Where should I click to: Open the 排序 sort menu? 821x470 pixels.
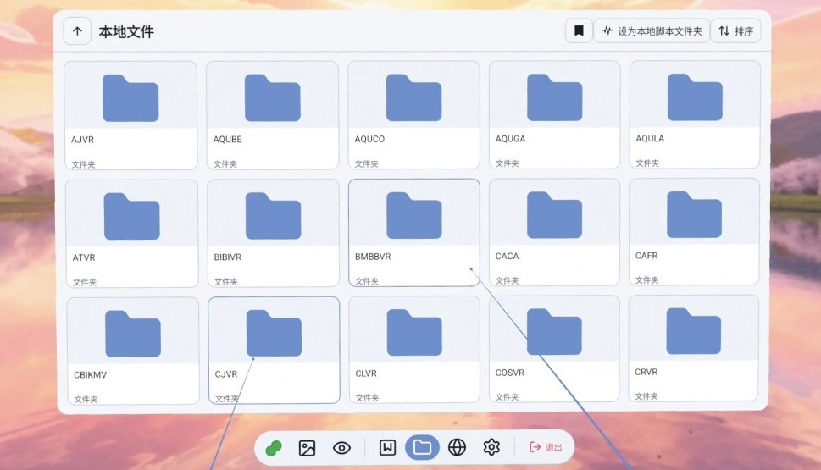coord(735,30)
